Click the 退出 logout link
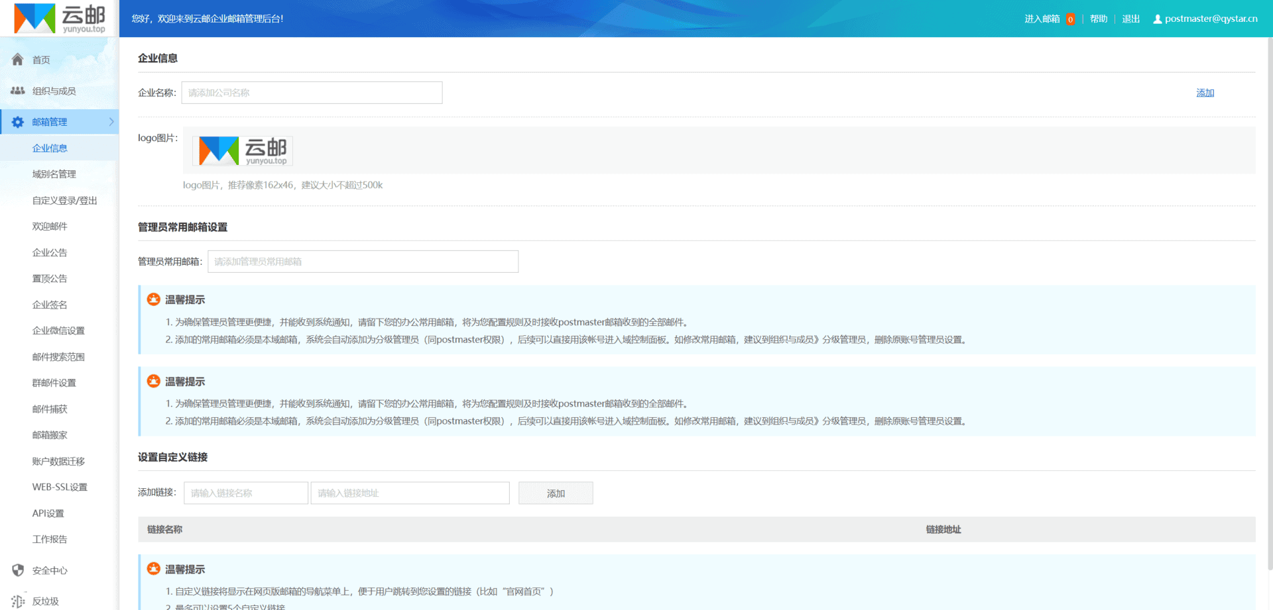The width and height of the screenshot is (1273, 610). (x=1130, y=19)
